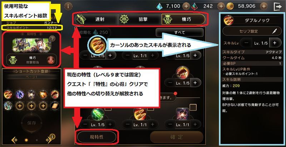This screenshot has height=147, width=286.
Task: Click the info icon at top left
Action: pyautogui.click(x=68, y=6)
